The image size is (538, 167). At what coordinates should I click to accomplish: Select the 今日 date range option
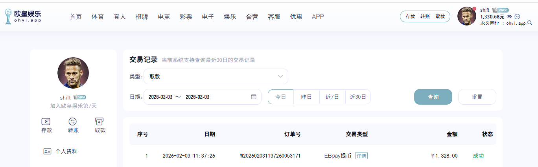[280, 97]
